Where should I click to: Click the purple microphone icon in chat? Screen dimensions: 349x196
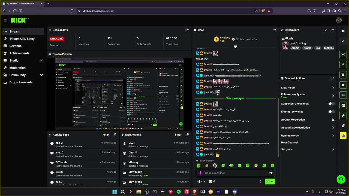200,173
